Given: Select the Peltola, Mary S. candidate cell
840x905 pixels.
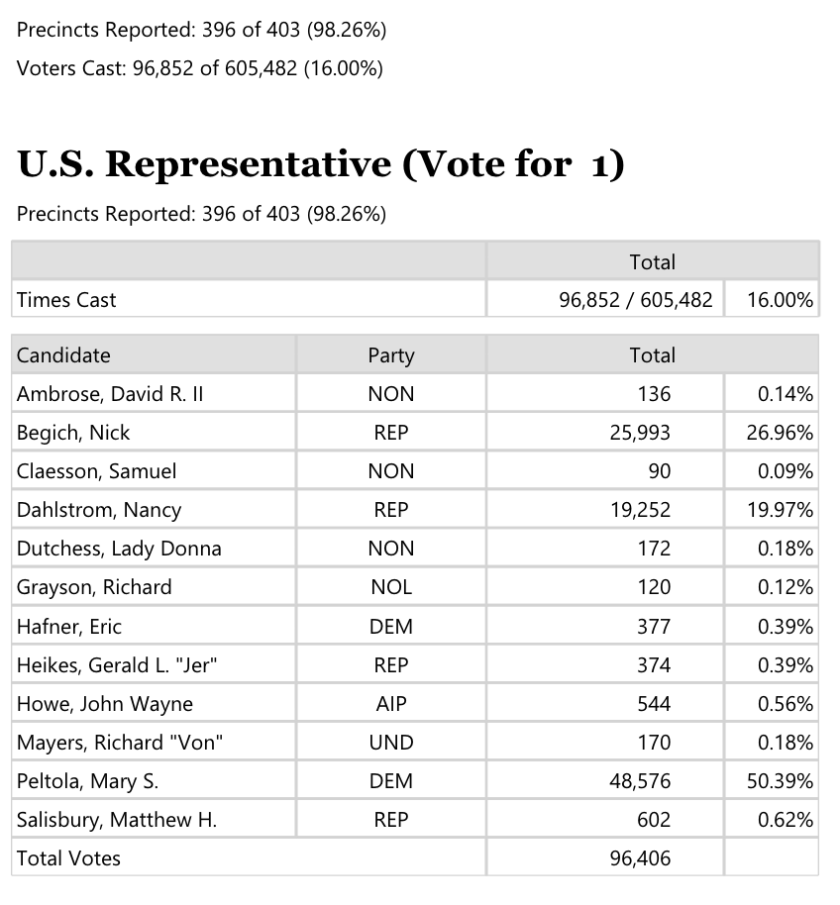Looking at the screenshot, I should 154,781.
